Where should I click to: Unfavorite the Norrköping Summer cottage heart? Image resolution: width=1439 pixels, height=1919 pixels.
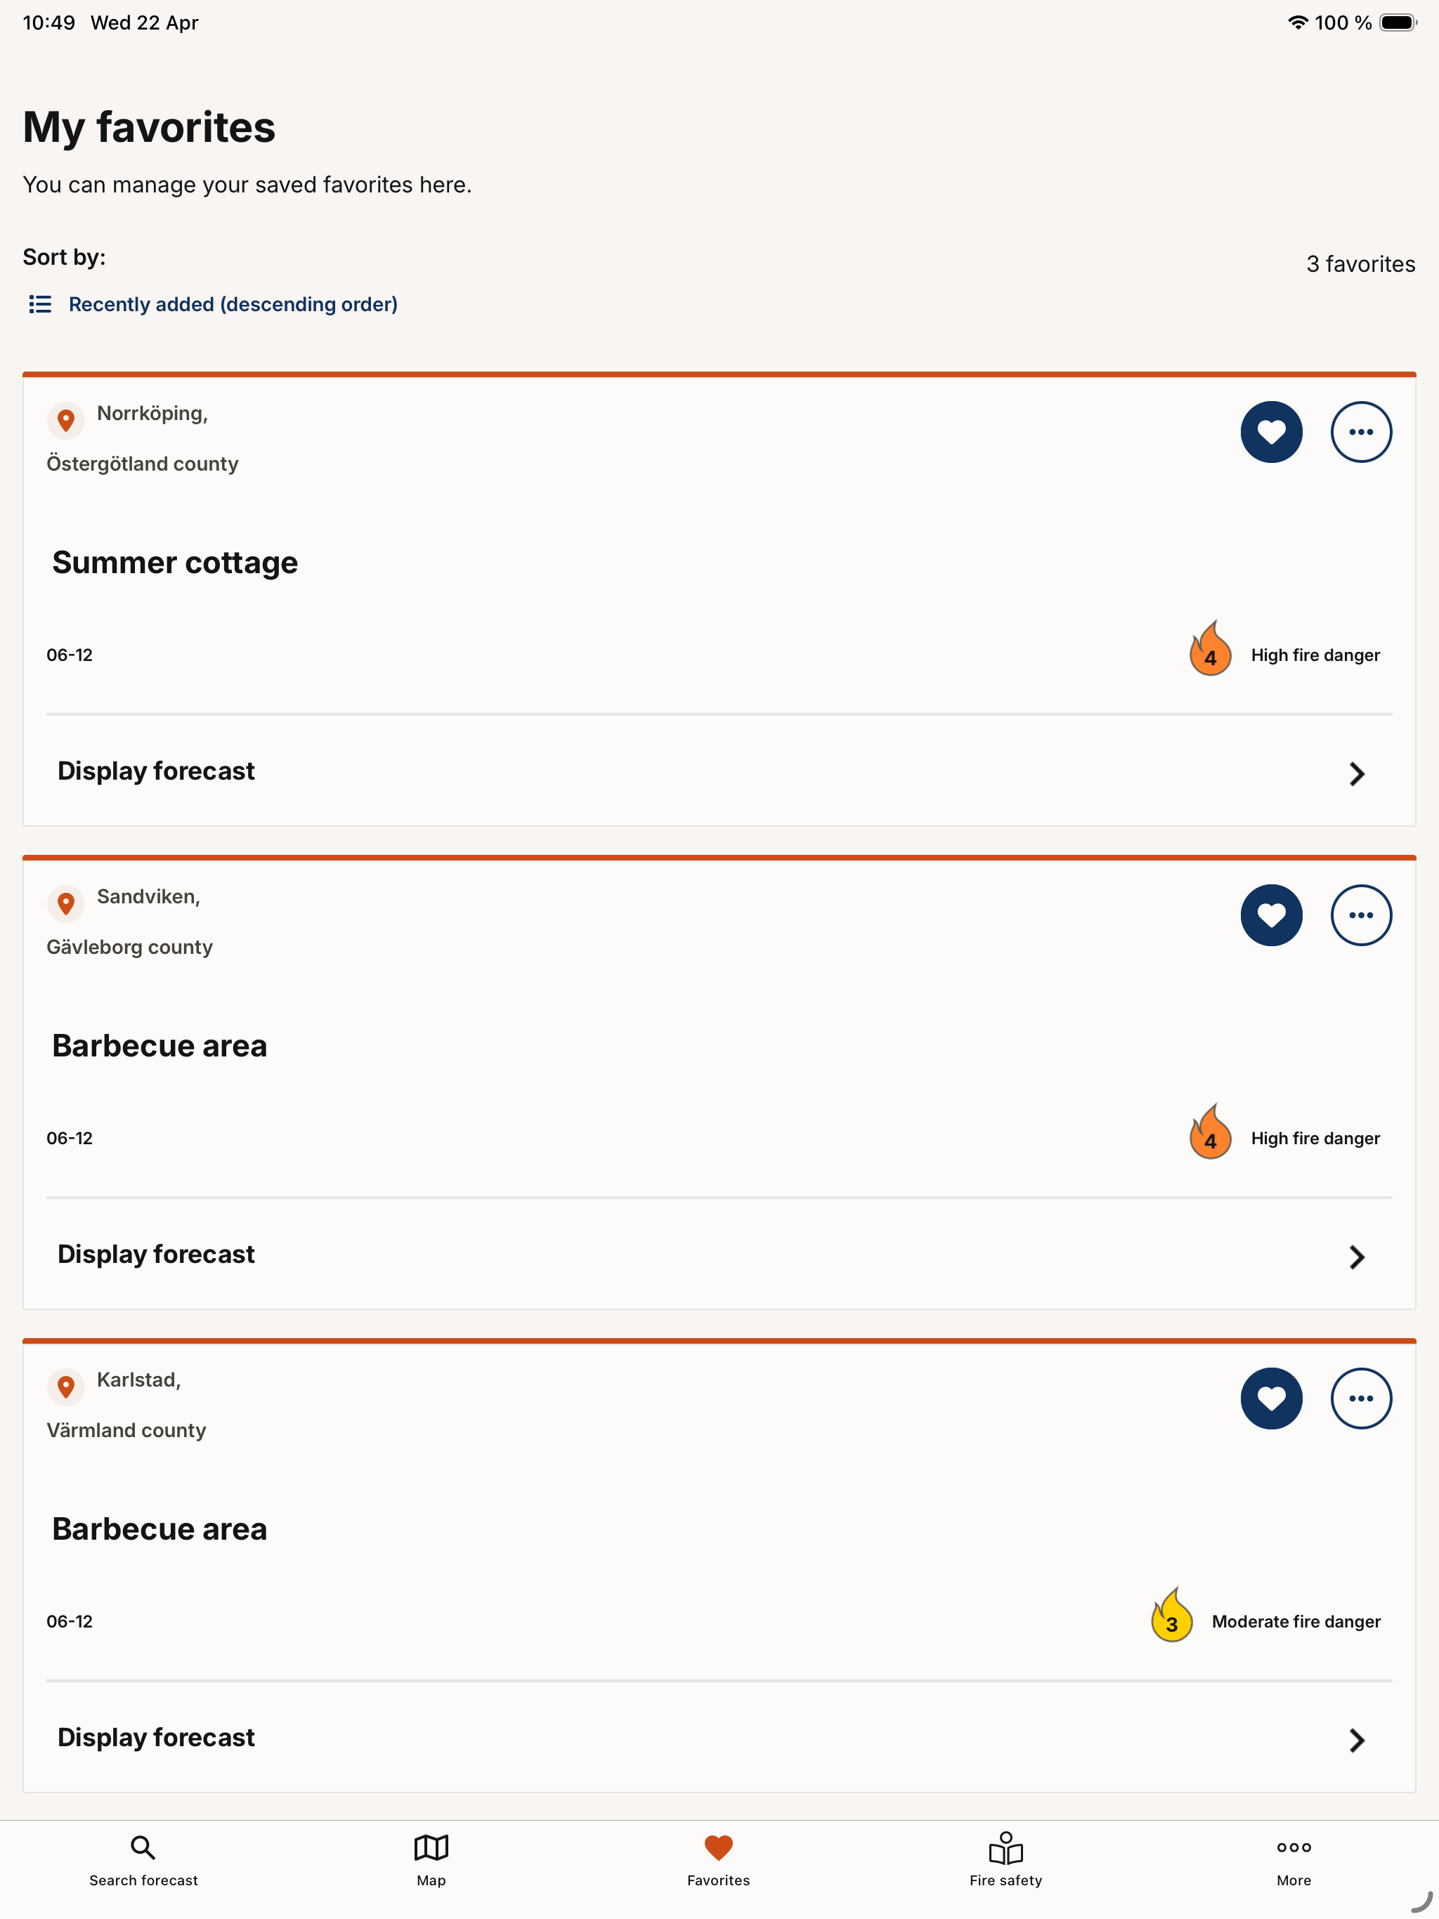click(1272, 432)
